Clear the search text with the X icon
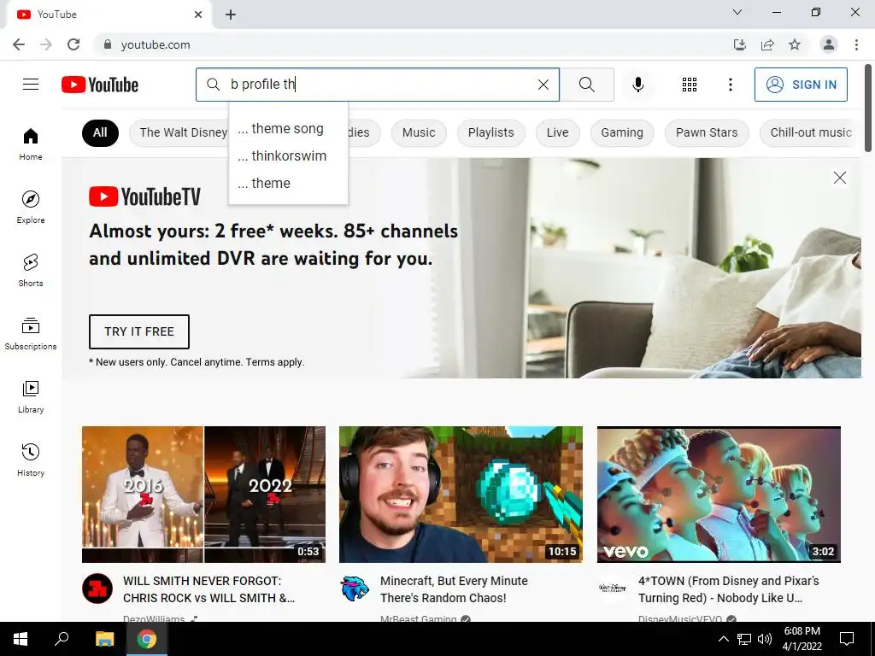875x656 pixels. pyautogui.click(x=543, y=85)
